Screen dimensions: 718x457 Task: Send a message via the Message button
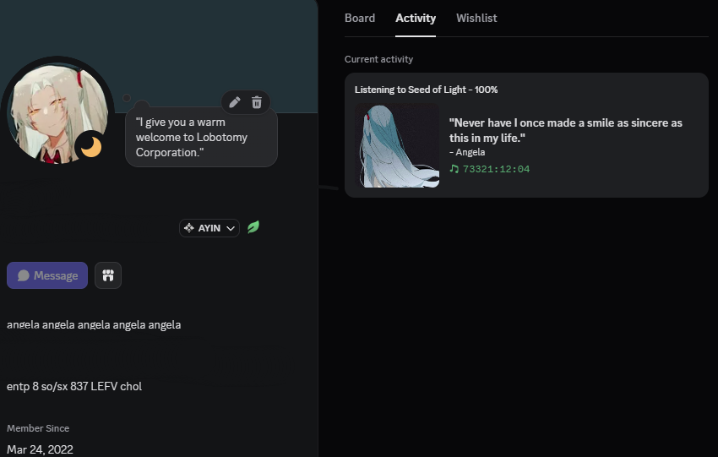tap(47, 275)
